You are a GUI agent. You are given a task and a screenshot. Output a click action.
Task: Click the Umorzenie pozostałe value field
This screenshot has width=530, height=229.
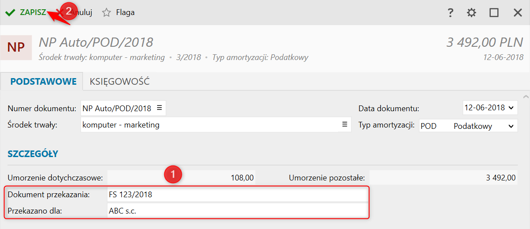443,178
